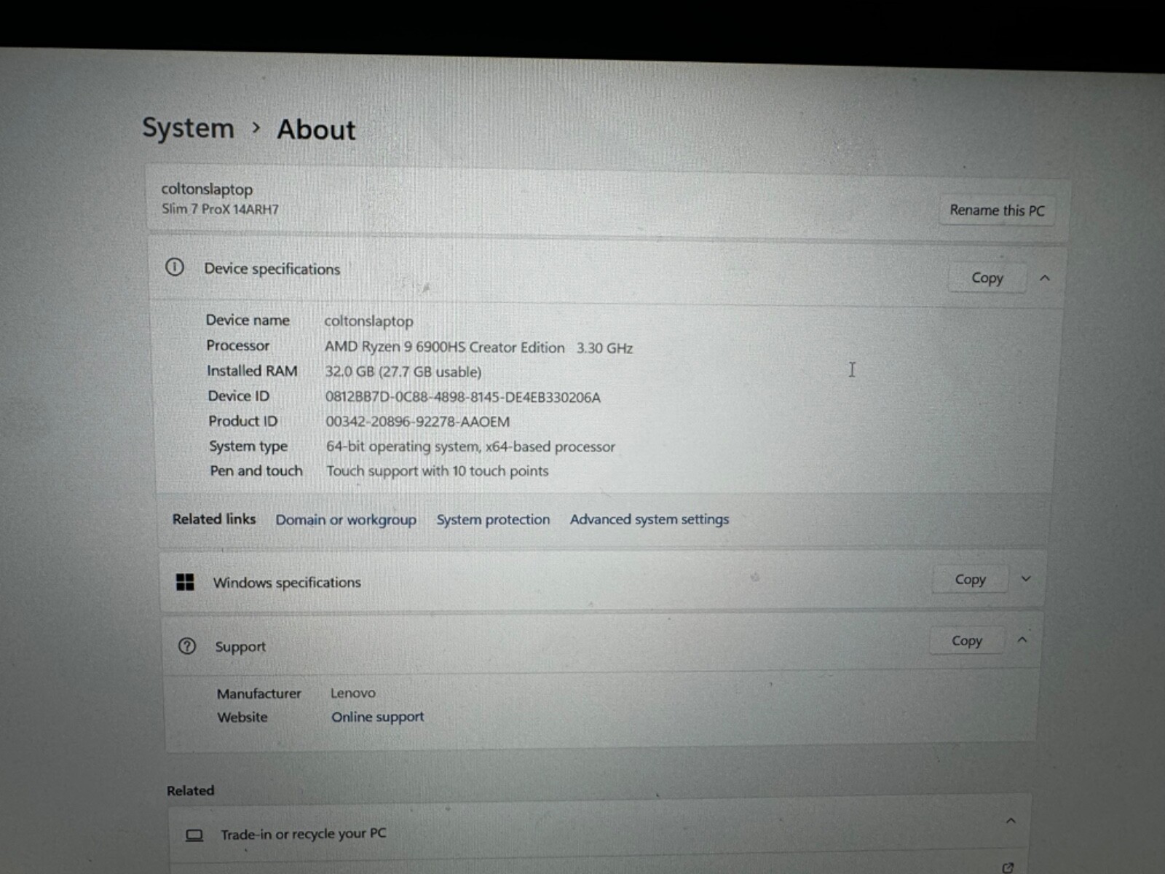Collapse the Trade-in or recycle chevron

point(1011,821)
